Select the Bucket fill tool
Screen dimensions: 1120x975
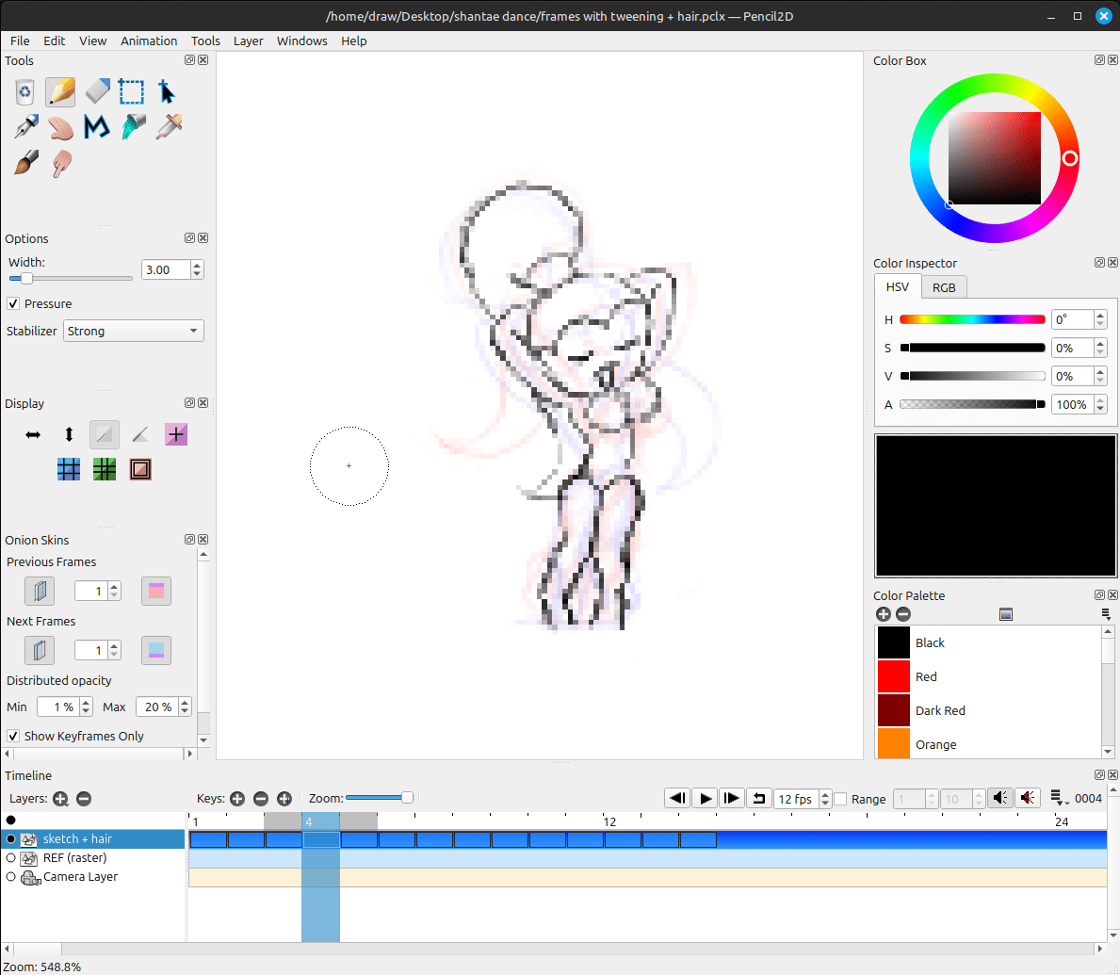click(x=133, y=127)
